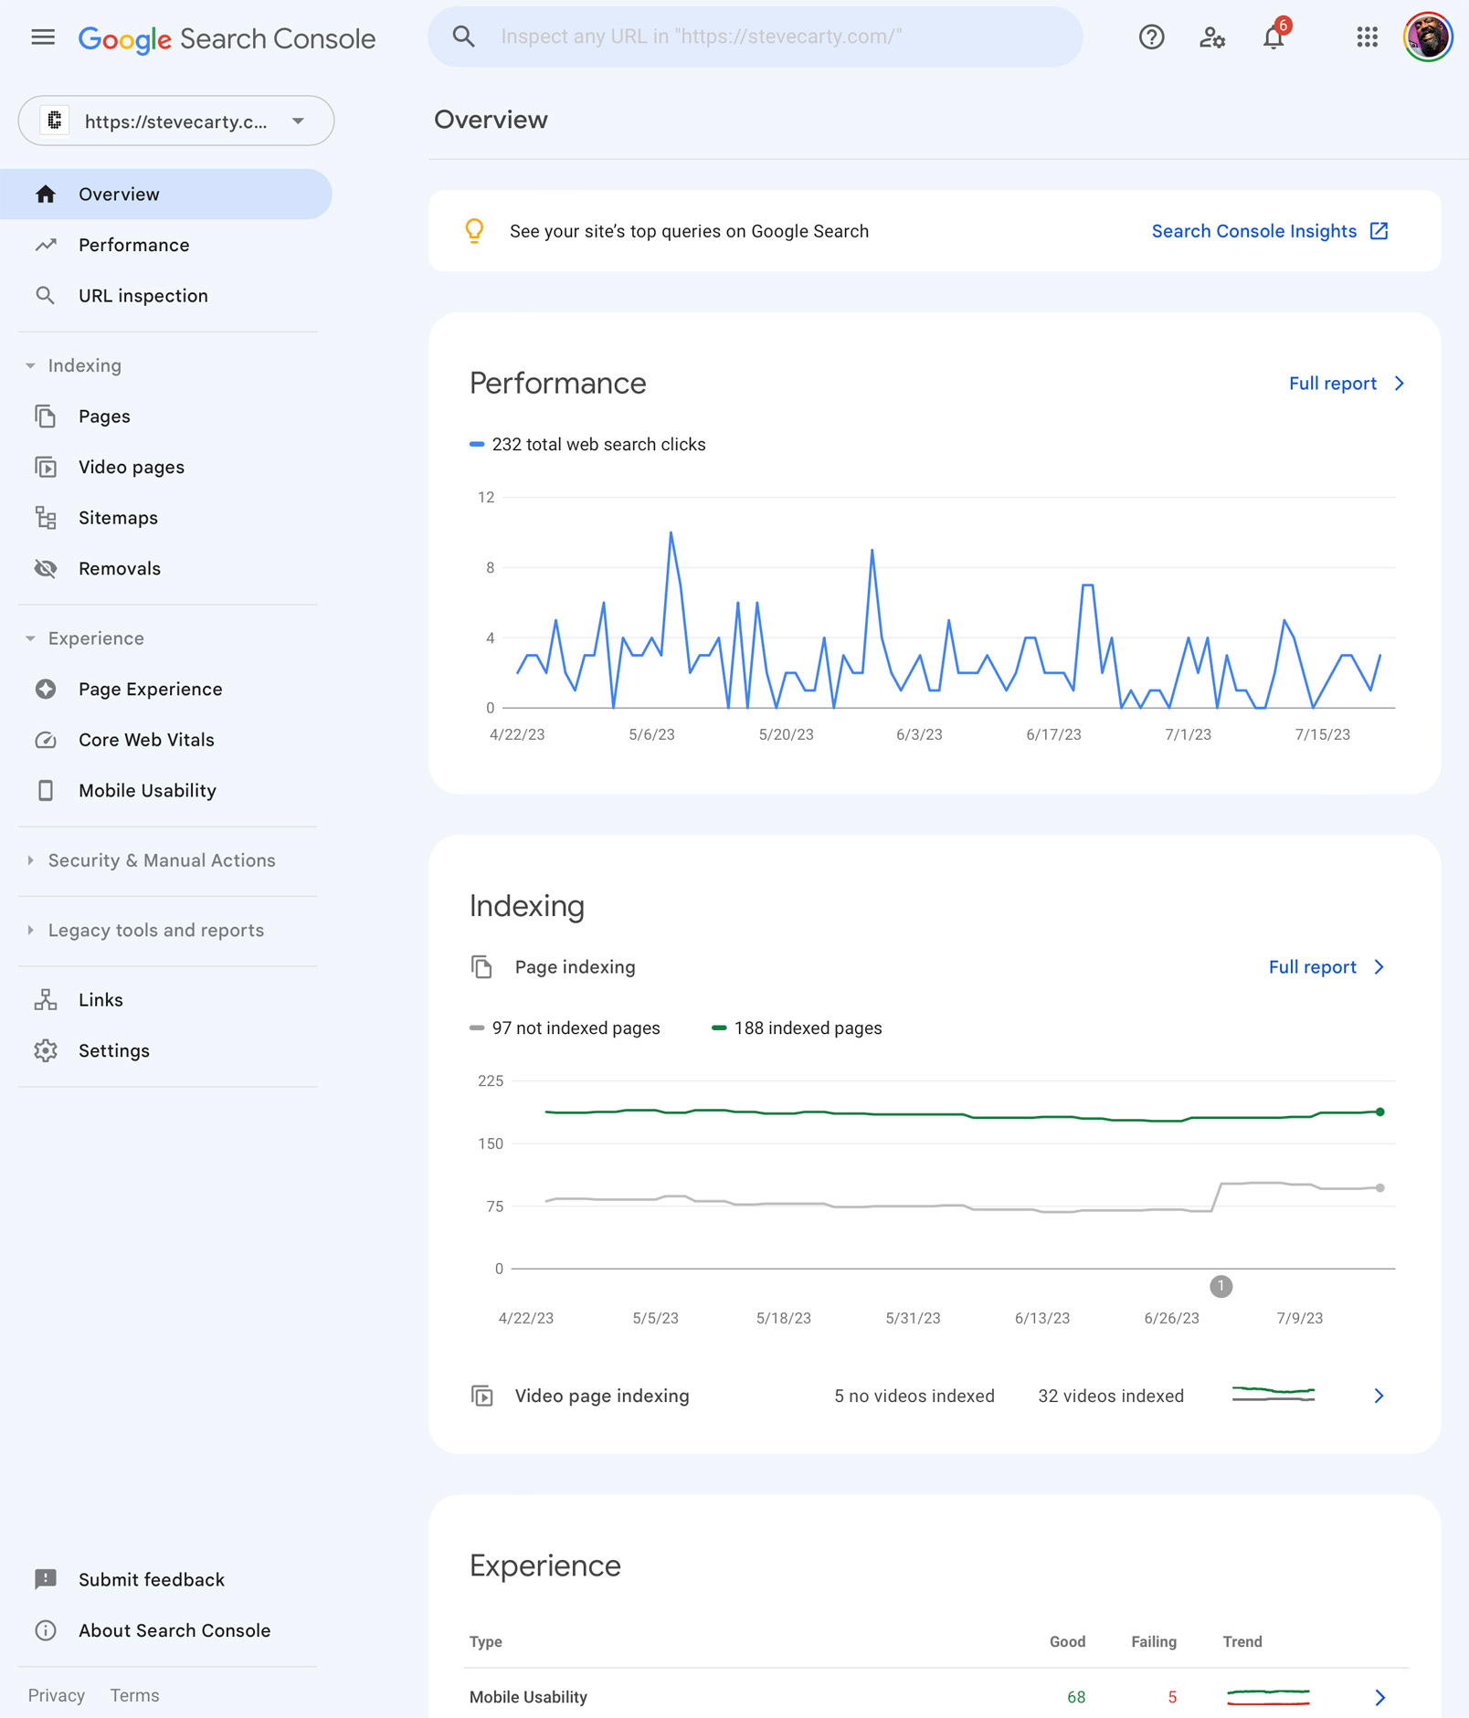Click the gray not indexed pages legend
Image resolution: width=1469 pixels, height=1718 pixels.
565,1028
